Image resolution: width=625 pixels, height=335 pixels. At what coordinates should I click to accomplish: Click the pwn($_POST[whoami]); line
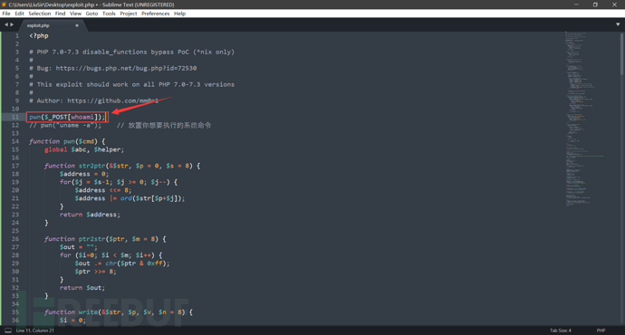coord(67,117)
